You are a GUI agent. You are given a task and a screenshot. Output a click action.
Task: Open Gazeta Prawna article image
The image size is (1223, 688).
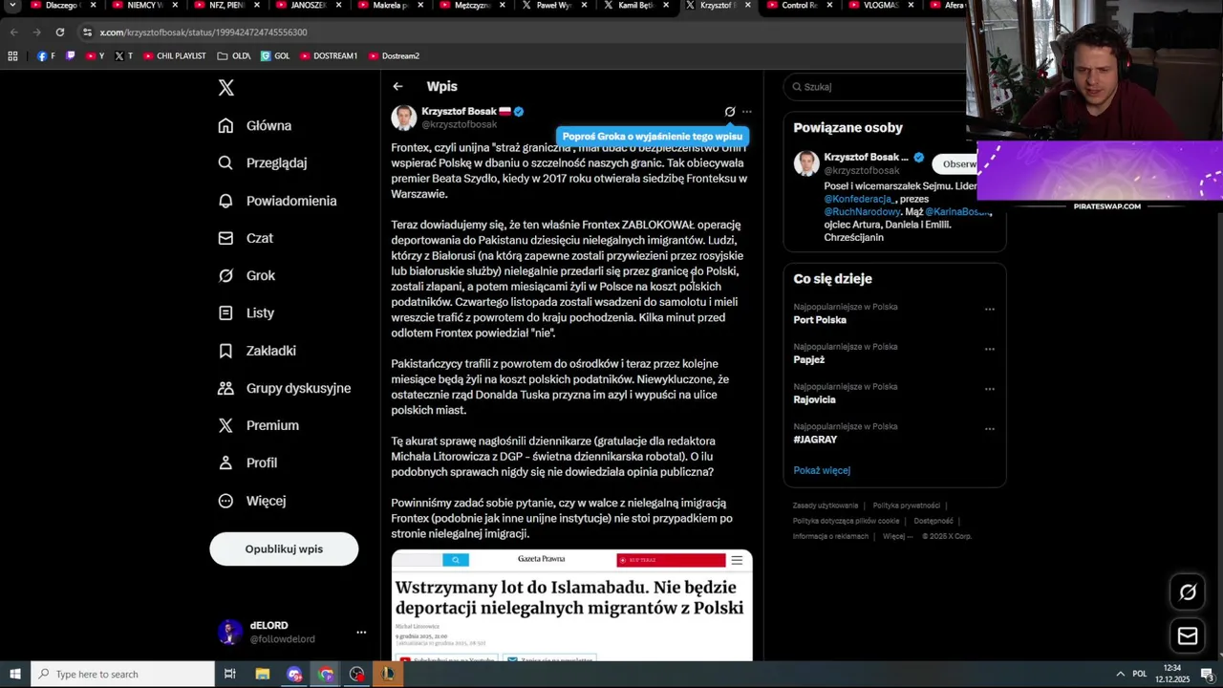coord(571,605)
